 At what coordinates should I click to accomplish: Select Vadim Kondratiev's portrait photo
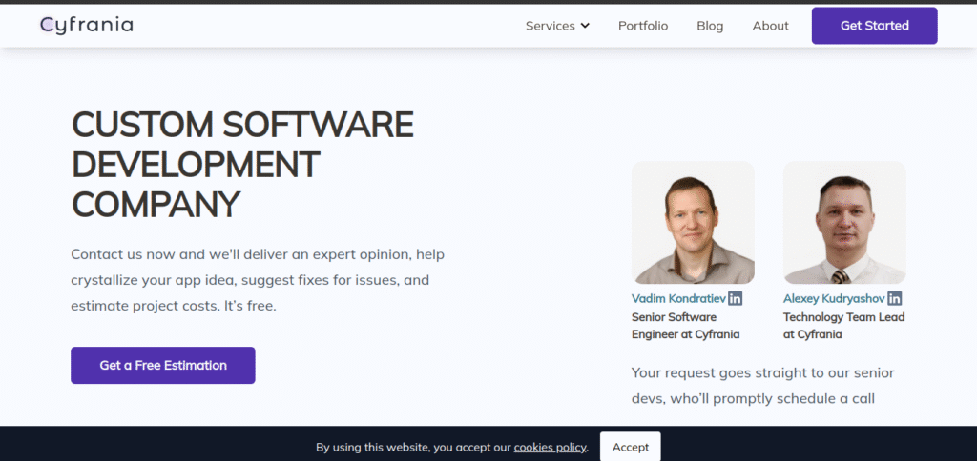click(693, 222)
